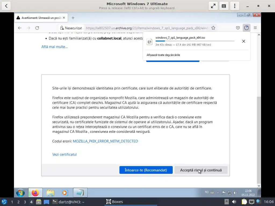The width and height of the screenshot is (275, 206).
Task: Launch Windows Media Player taskbar icon
Action: [65, 193]
